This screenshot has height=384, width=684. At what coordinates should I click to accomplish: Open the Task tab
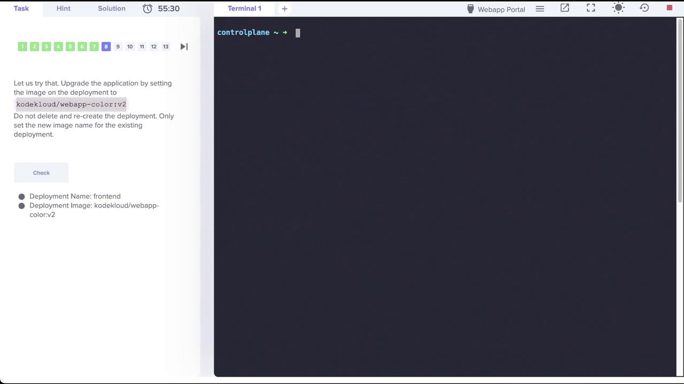[21, 9]
